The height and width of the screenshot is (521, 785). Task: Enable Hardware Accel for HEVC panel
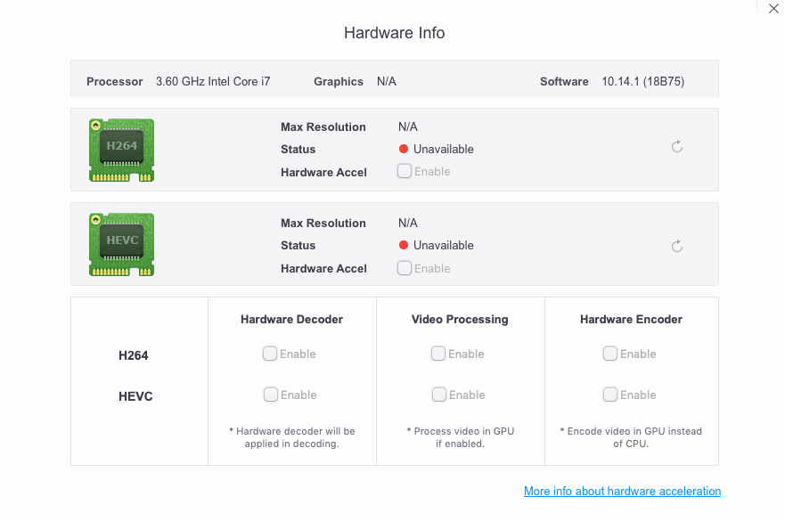pos(405,268)
